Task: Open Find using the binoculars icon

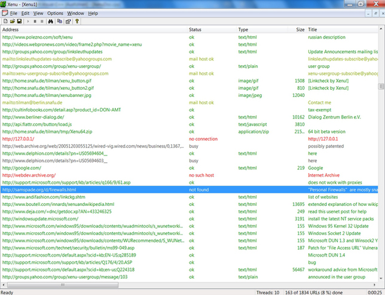Action: [51, 22]
